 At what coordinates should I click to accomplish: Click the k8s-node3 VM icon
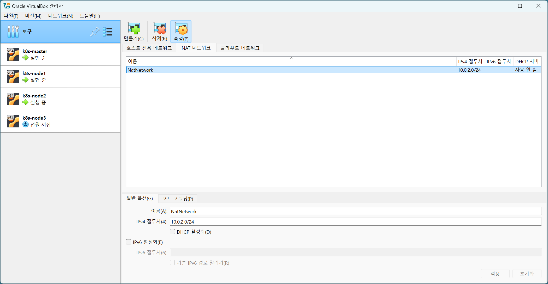(13, 121)
